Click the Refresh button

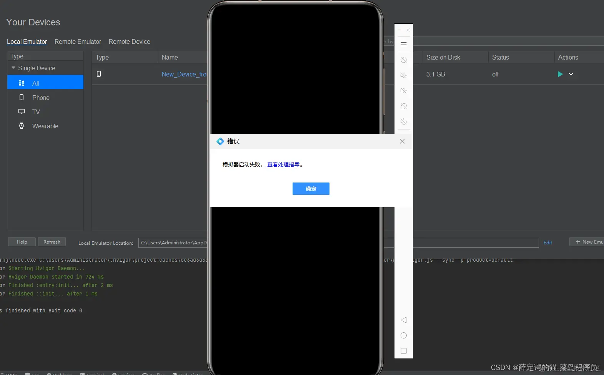click(52, 242)
